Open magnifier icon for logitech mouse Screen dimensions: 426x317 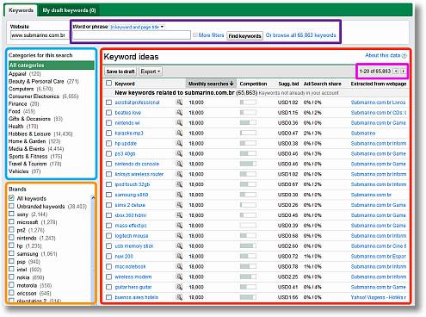coord(179,235)
